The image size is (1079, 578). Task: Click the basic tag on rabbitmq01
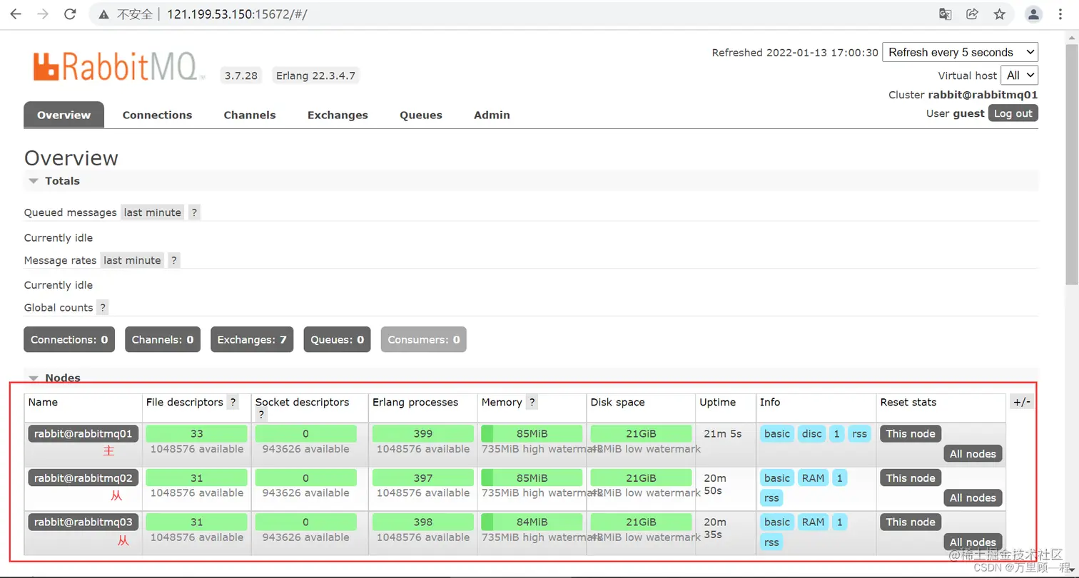777,433
